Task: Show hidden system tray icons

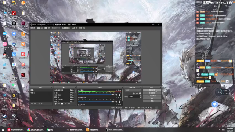Action: 220,129
